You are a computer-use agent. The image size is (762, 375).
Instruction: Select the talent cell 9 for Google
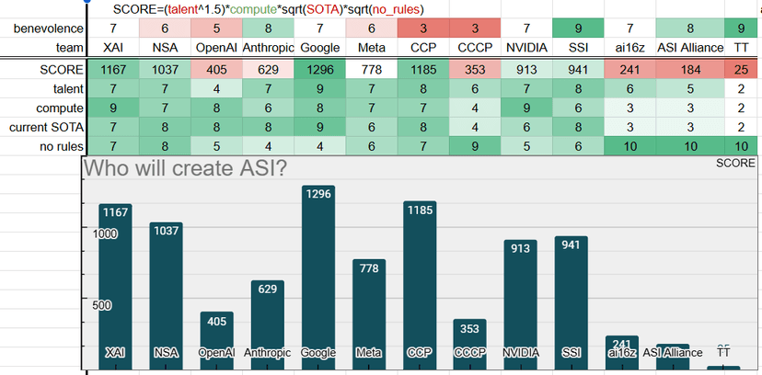319,89
